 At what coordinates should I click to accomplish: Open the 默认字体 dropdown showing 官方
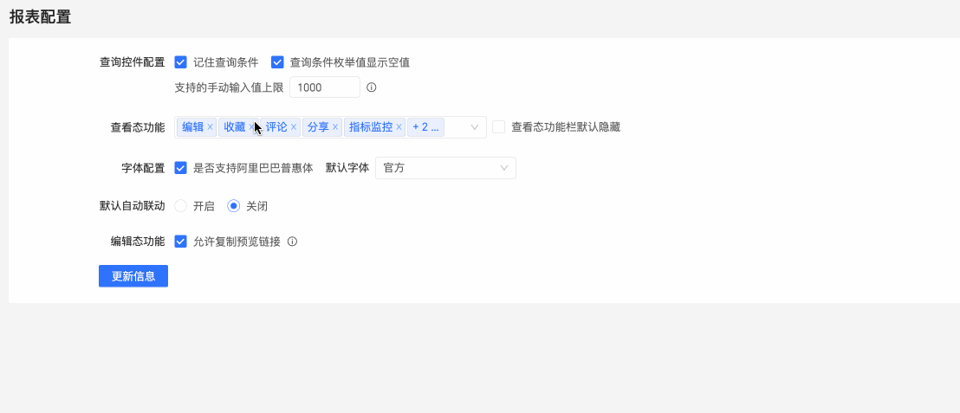tap(445, 168)
